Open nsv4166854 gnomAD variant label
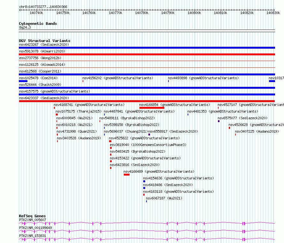 coord(175,105)
